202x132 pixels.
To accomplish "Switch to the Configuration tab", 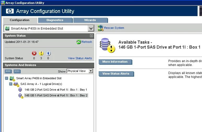I will pos(20,20).
